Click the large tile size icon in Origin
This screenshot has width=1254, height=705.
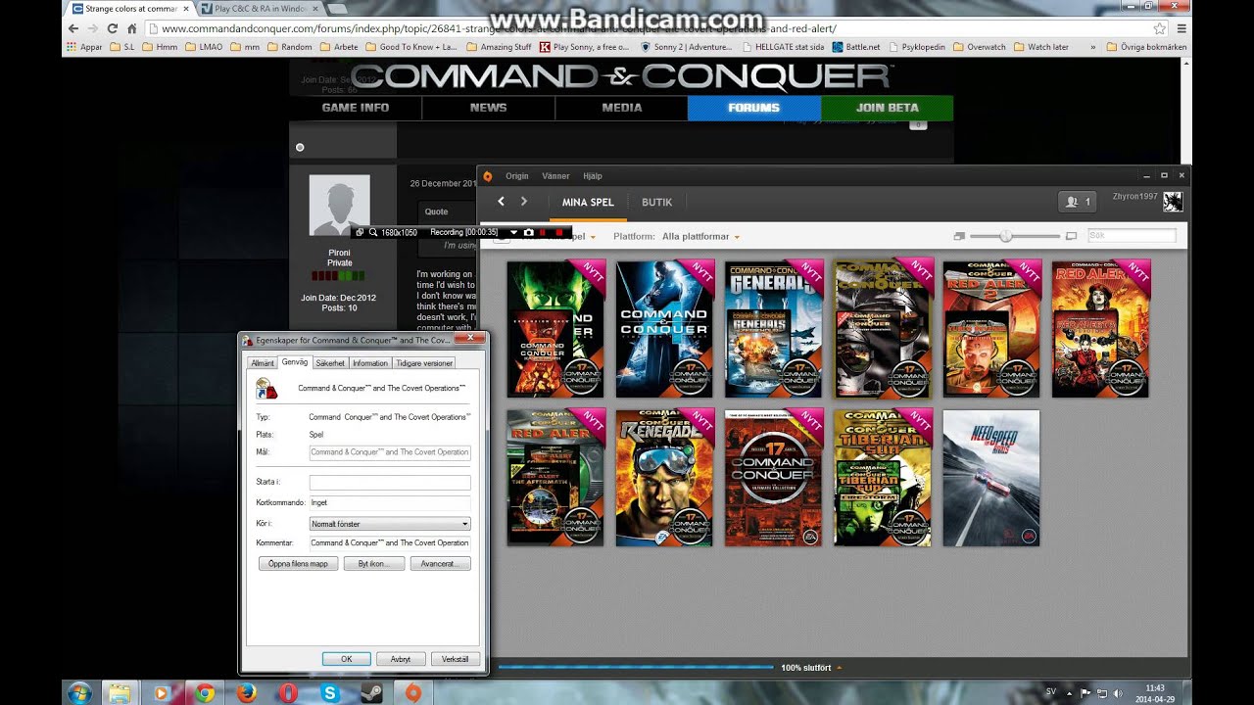point(1071,236)
